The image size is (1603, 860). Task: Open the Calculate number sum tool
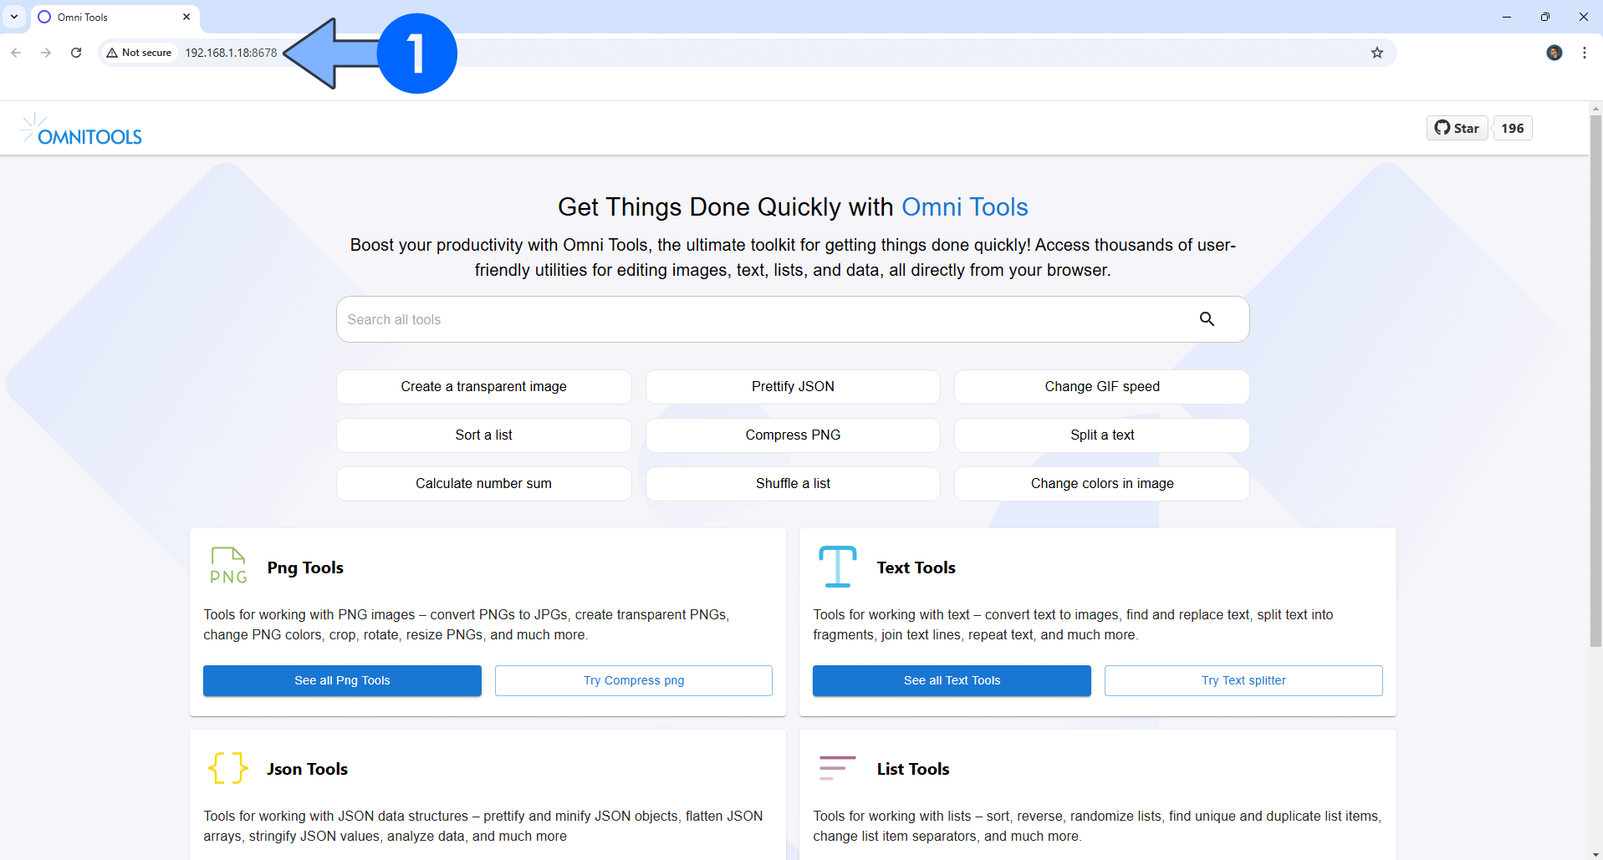483,484
